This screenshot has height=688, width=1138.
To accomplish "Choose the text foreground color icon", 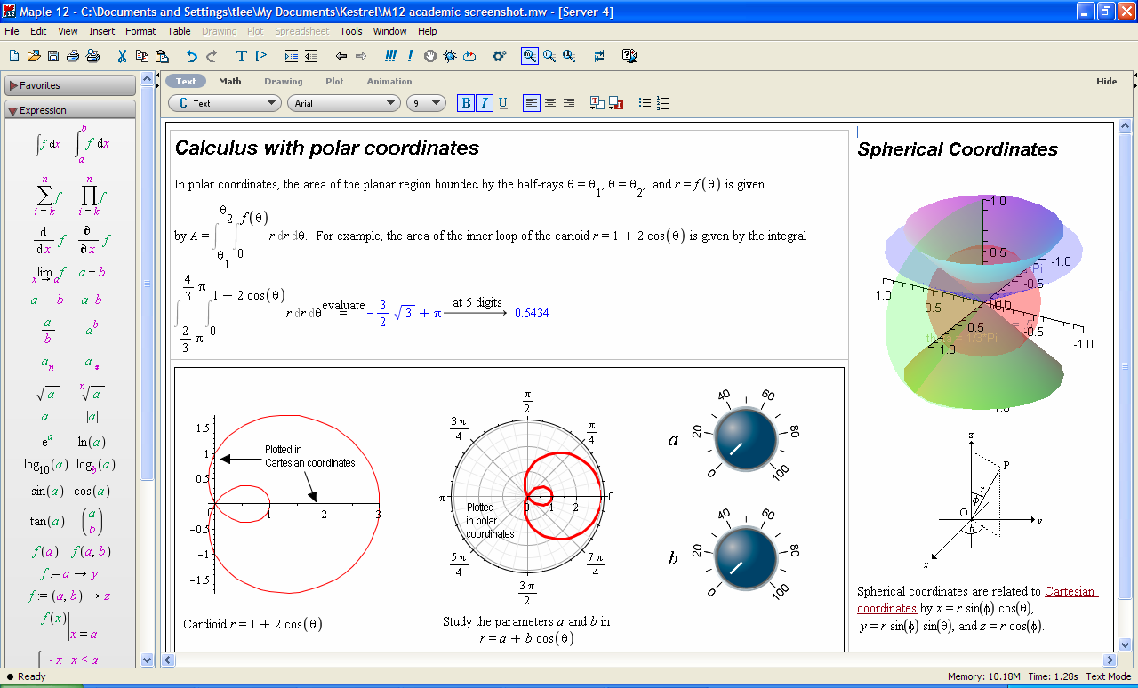I will [597, 103].
